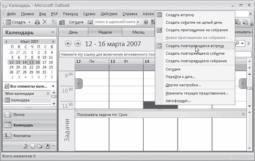Viewport: 255px width, 161px height.
Task: Collapse the Мои календари group
Action: coord(48,94)
